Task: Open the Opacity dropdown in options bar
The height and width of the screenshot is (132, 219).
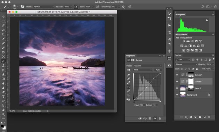Action: coord(71,7)
